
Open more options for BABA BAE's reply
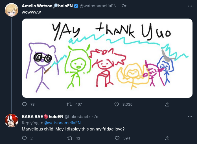click(190, 117)
